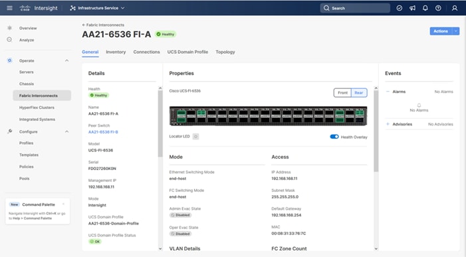The image size is (466, 257).
Task: Collapse the Alarms section
Action: click(388, 92)
